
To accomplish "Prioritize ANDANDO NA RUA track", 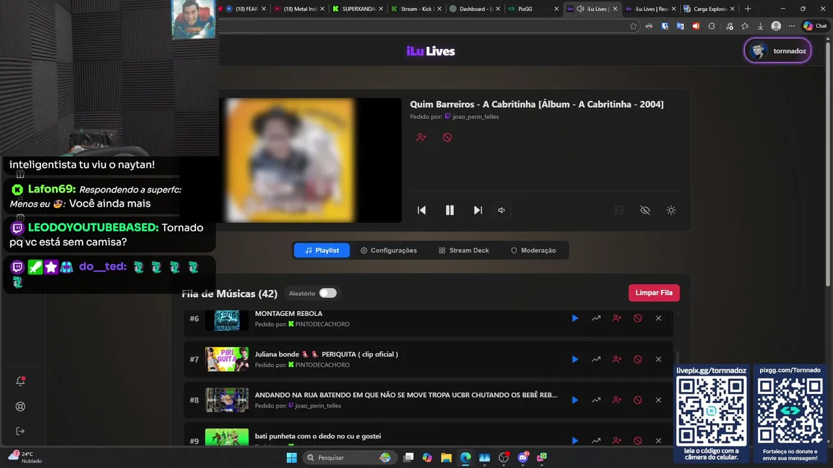I will (596, 400).
